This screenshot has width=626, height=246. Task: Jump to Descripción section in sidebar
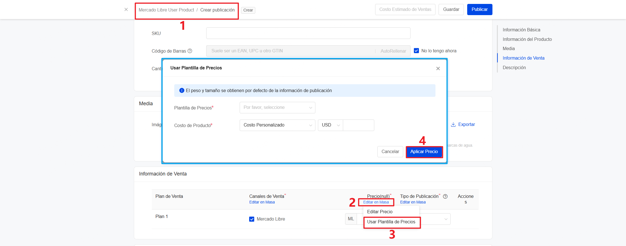tap(514, 67)
